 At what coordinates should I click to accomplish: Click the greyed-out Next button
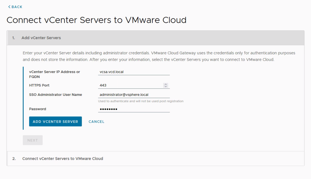(33, 140)
